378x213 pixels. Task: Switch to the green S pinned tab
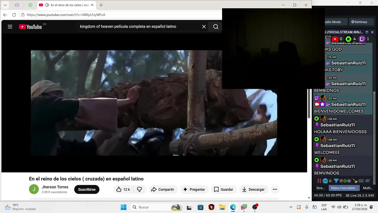tap(30, 5)
